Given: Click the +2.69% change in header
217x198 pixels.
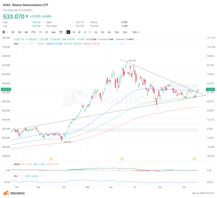Looking at the screenshot, I should pyautogui.click(x=47, y=16).
